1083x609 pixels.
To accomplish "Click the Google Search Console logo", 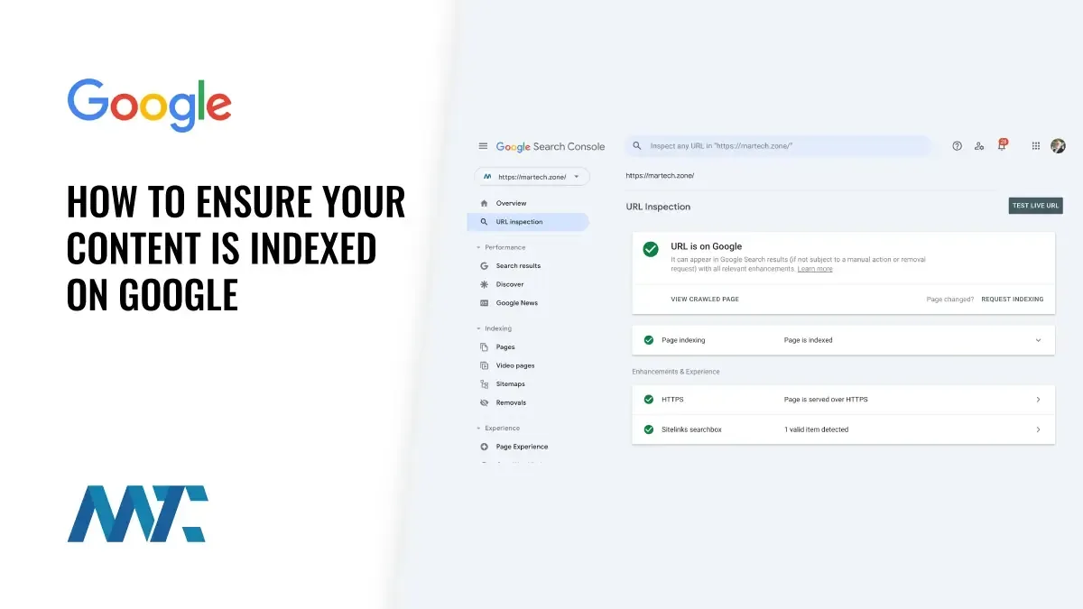I will [x=551, y=146].
